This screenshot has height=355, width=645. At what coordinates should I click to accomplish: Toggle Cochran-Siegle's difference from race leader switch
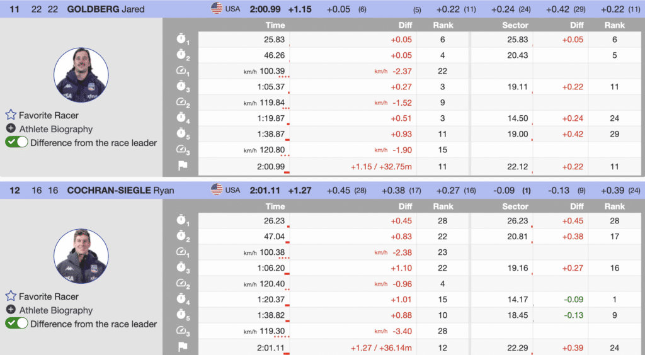16,324
